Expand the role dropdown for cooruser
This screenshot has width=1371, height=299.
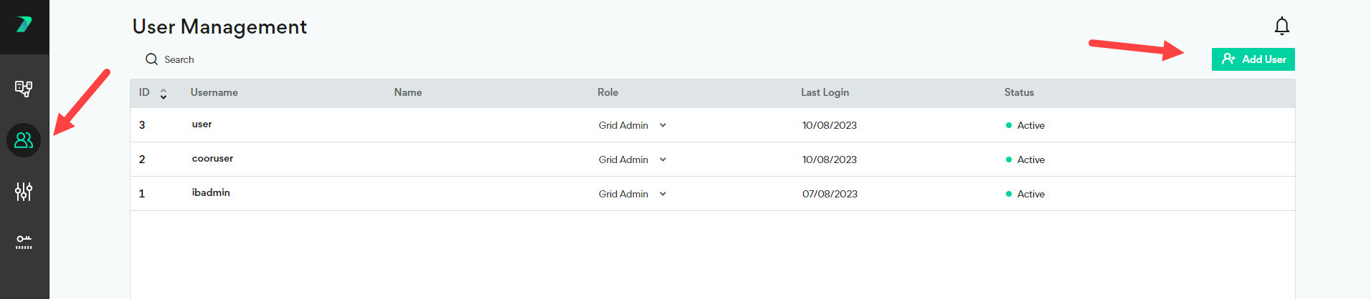pos(663,160)
